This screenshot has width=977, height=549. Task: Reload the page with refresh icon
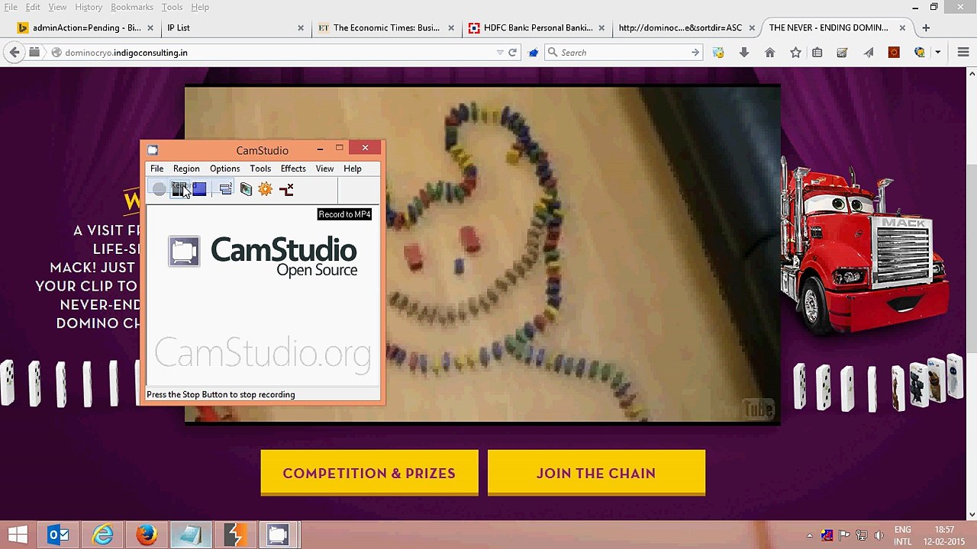(513, 53)
